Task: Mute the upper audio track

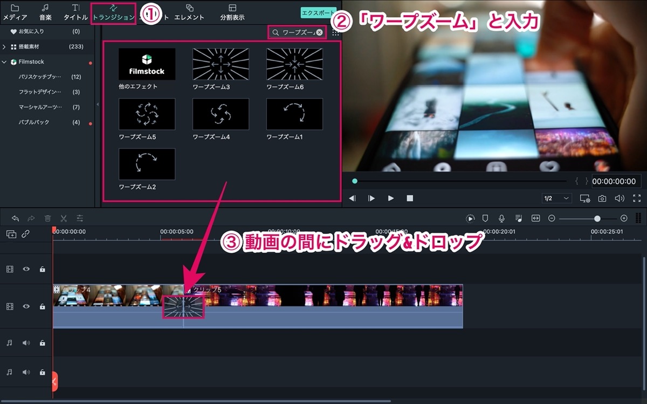Action: tap(26, 343)
